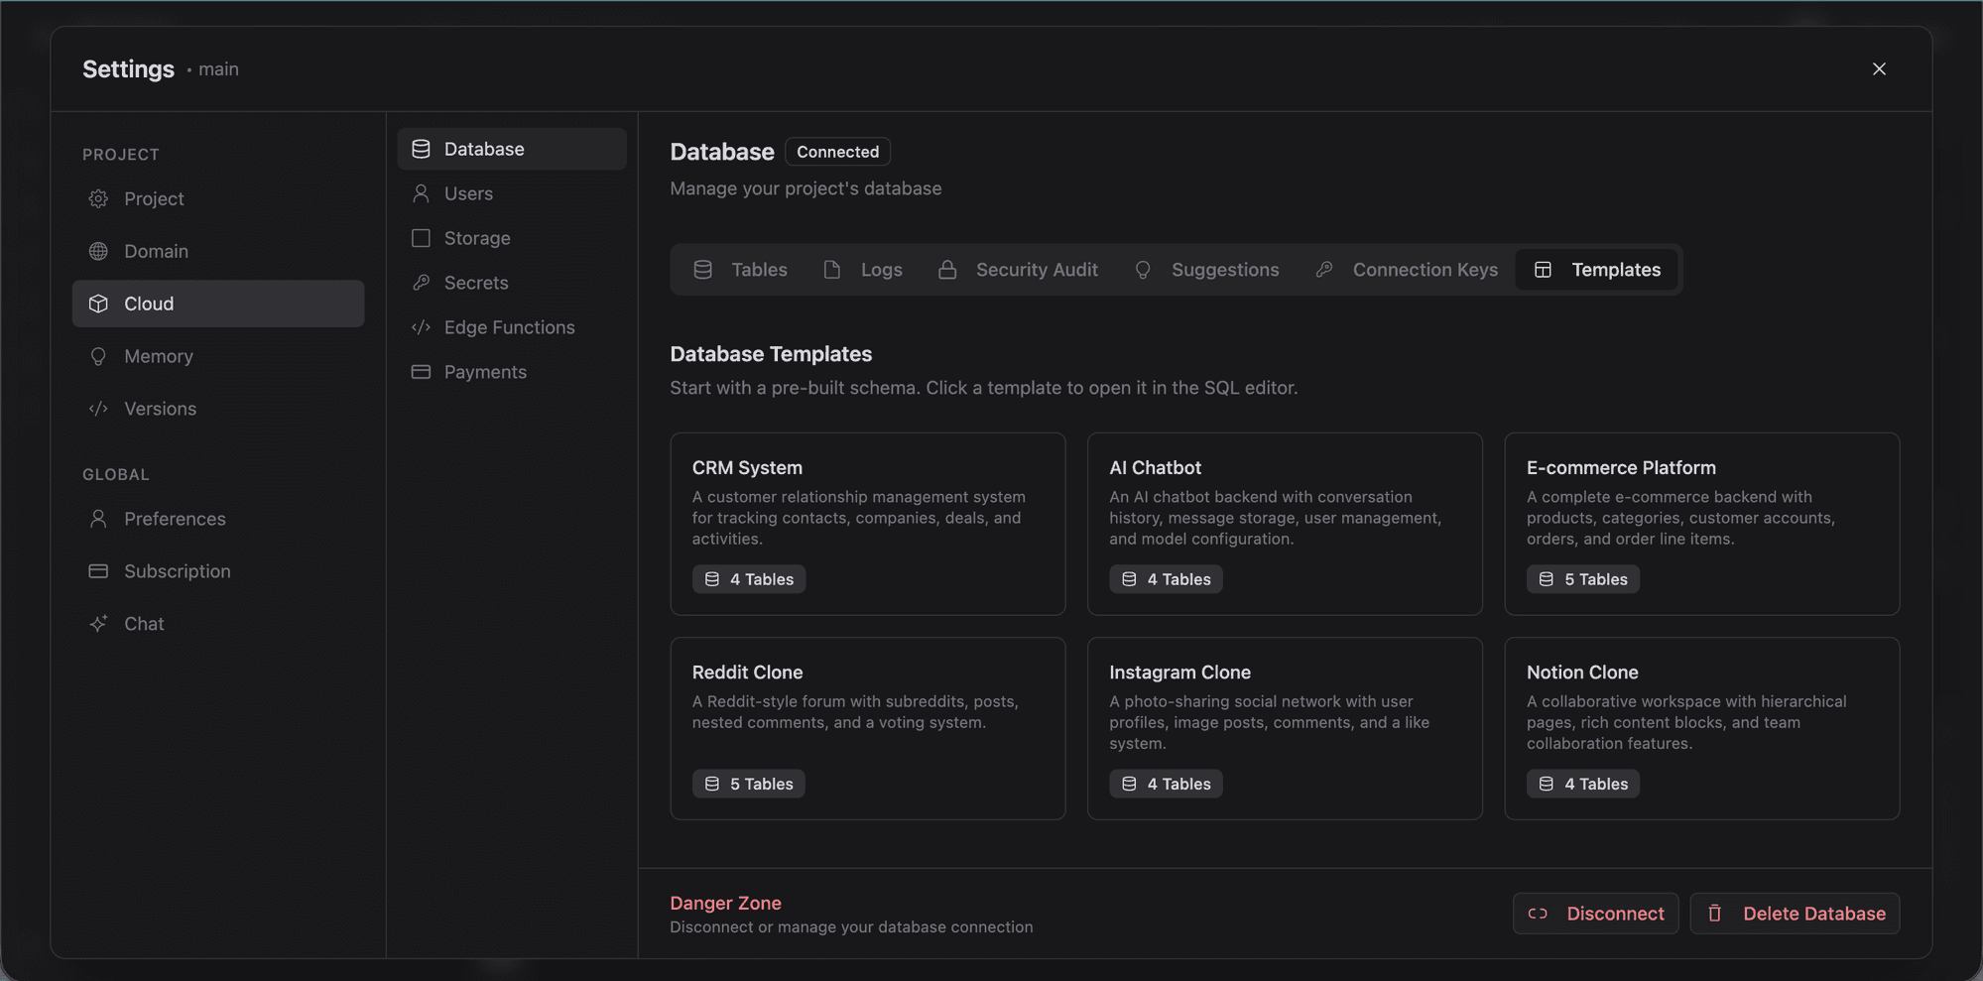The width and height of the screenshot is (1983, 981).
Task: Click the Delete Database button
Action: point(1795,914)
